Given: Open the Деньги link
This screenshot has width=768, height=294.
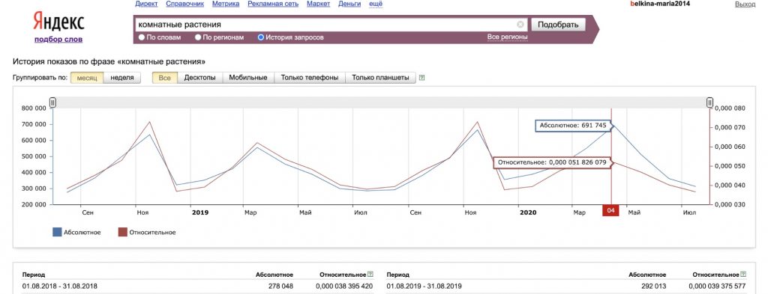Looking at the screenshot, I should click(x=349, y=4).
